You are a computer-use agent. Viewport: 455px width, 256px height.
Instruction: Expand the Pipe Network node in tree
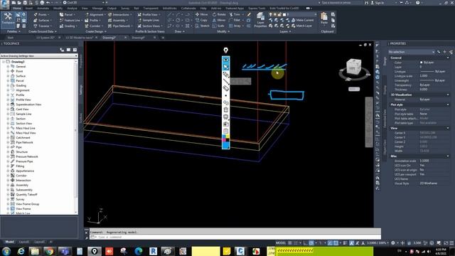[8, 142]
